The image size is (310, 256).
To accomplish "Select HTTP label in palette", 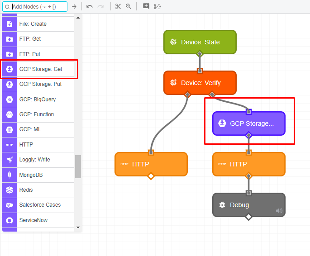I will tap(26, 145).
